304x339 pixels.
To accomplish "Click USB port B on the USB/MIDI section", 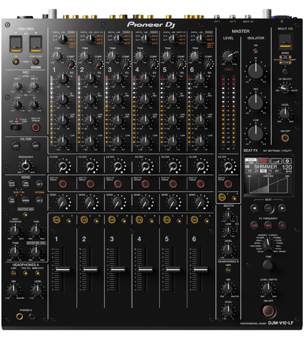I will pyautogui.click(x=36, y=44).
